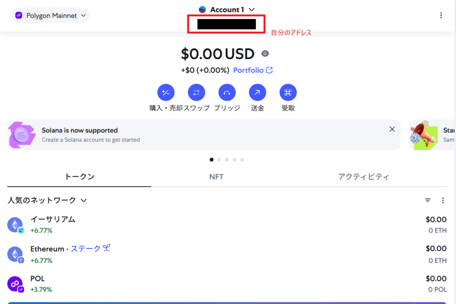This screenshot has height=304, width=456.
Task: Open the token list three-dot options
Action: tap(443, 200)
